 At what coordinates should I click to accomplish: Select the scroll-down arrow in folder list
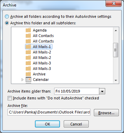116,81
